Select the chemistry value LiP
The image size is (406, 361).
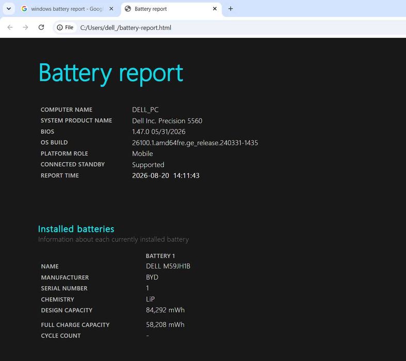pyautogui.click(x=150, y=300)
